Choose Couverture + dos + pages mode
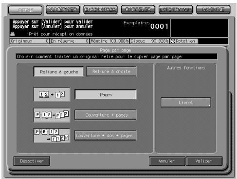 106,135
